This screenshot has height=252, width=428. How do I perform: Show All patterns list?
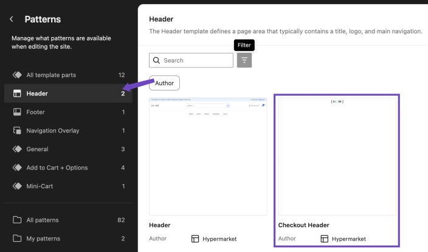point(68,220)
